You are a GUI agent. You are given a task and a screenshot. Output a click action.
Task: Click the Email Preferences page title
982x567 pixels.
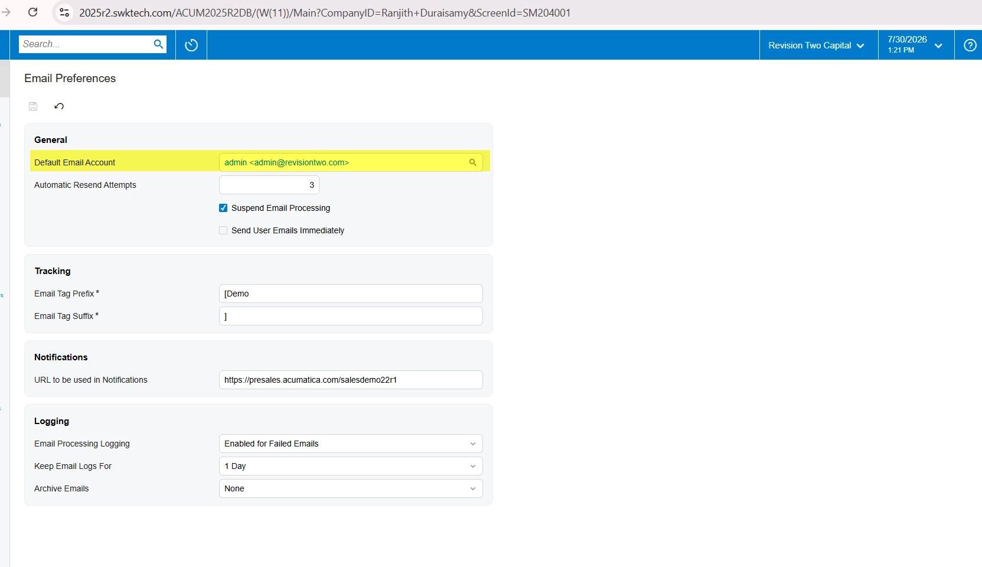[70, 79]
